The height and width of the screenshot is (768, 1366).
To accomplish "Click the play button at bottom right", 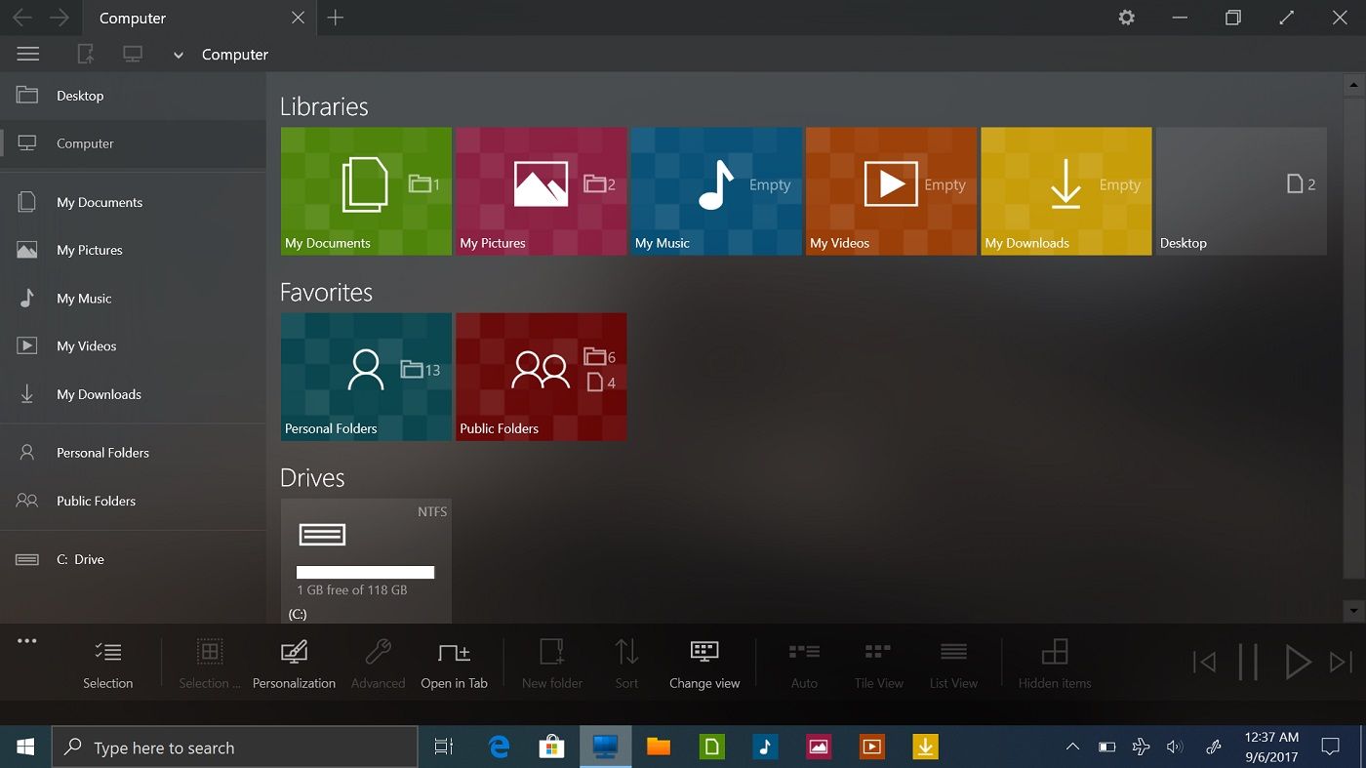I will pos(1297,662).
